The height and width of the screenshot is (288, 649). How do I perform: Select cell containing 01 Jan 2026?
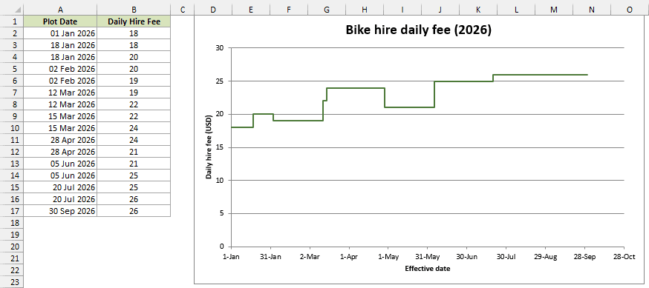click(60, 33)
